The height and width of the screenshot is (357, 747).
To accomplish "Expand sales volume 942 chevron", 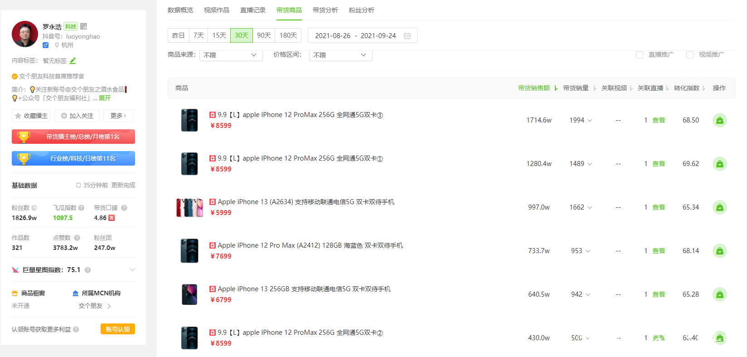I will [x=588, y=294].
